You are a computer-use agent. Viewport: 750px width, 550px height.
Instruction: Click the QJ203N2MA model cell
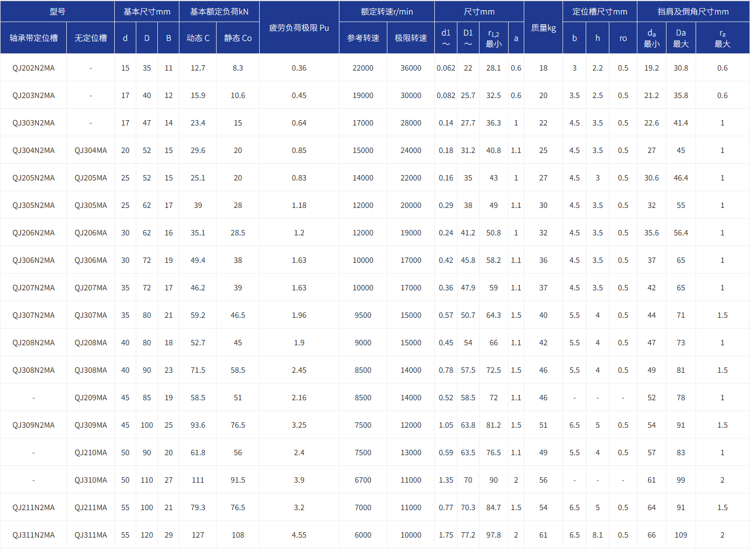point(33,95)
